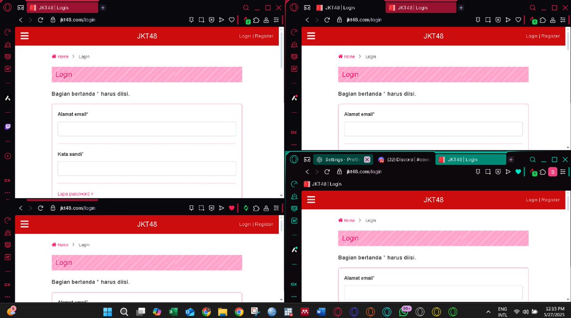This screenshot has width=571, height=318.
Task: Reload the page in the top-left window
Action: 40,20
